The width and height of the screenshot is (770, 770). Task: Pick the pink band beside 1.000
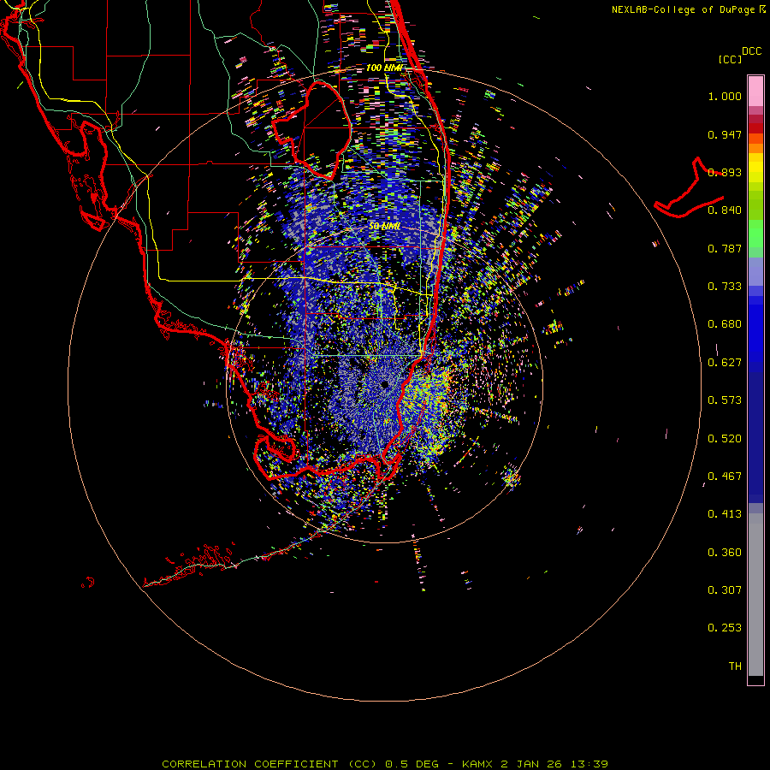(755, 92)
